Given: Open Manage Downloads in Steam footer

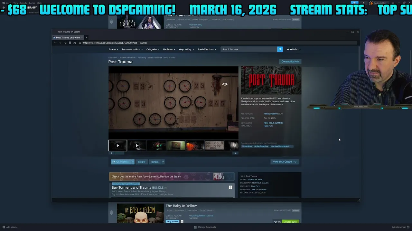Looking at the screenshot, I should (205, 227).
